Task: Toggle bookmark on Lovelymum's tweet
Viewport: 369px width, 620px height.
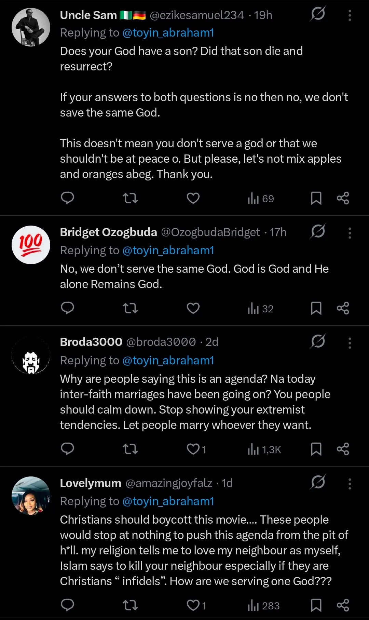Action: 316,605
